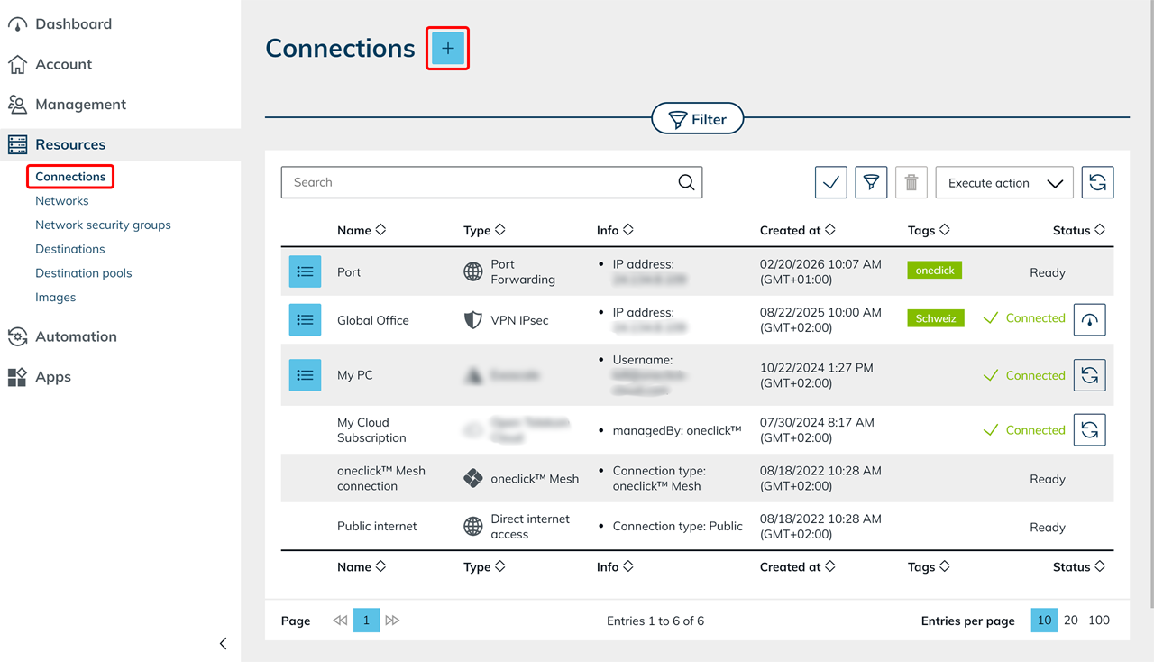Select Networks in Resources submenu
This screenshot has height=662, width=1154.
click(x=61, y=201)
